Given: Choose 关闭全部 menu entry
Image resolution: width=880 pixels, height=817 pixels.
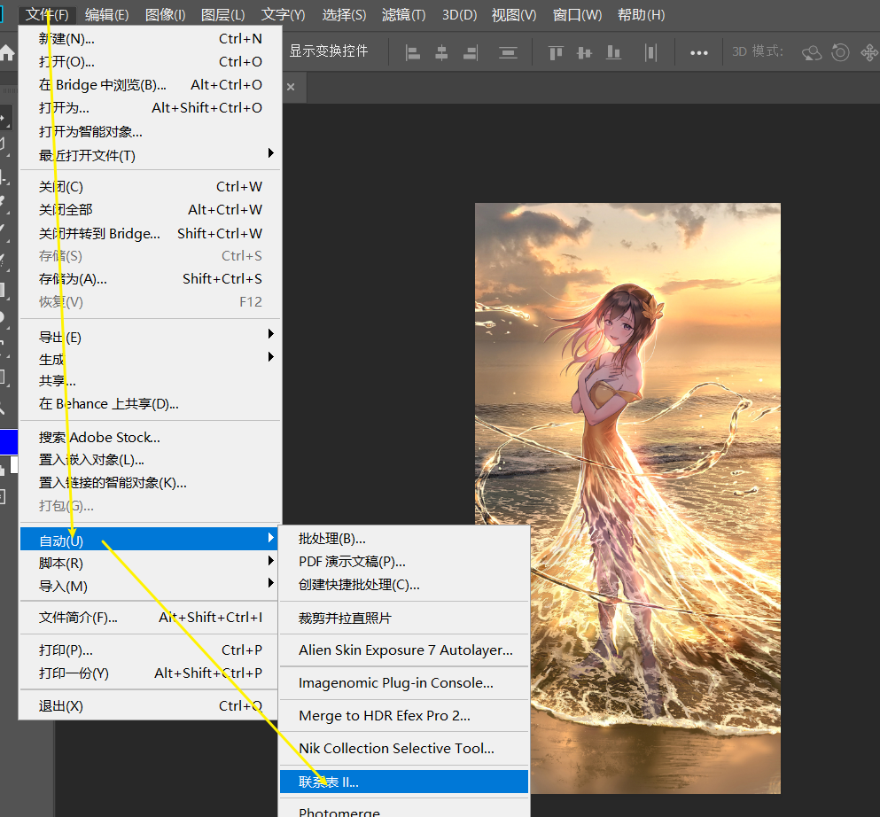Looking at the screenshot, I should click(150, 210).
